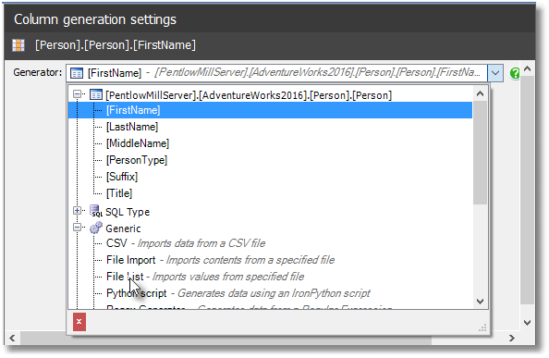This screenshot has height=358, width=549.
Task: Click the Generator: label
Action: 38,72
